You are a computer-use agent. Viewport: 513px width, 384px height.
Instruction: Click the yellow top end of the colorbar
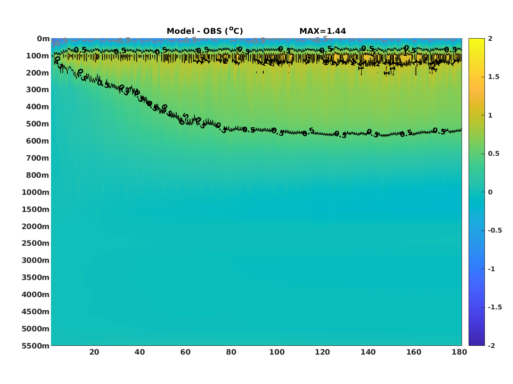coord(477,40)
